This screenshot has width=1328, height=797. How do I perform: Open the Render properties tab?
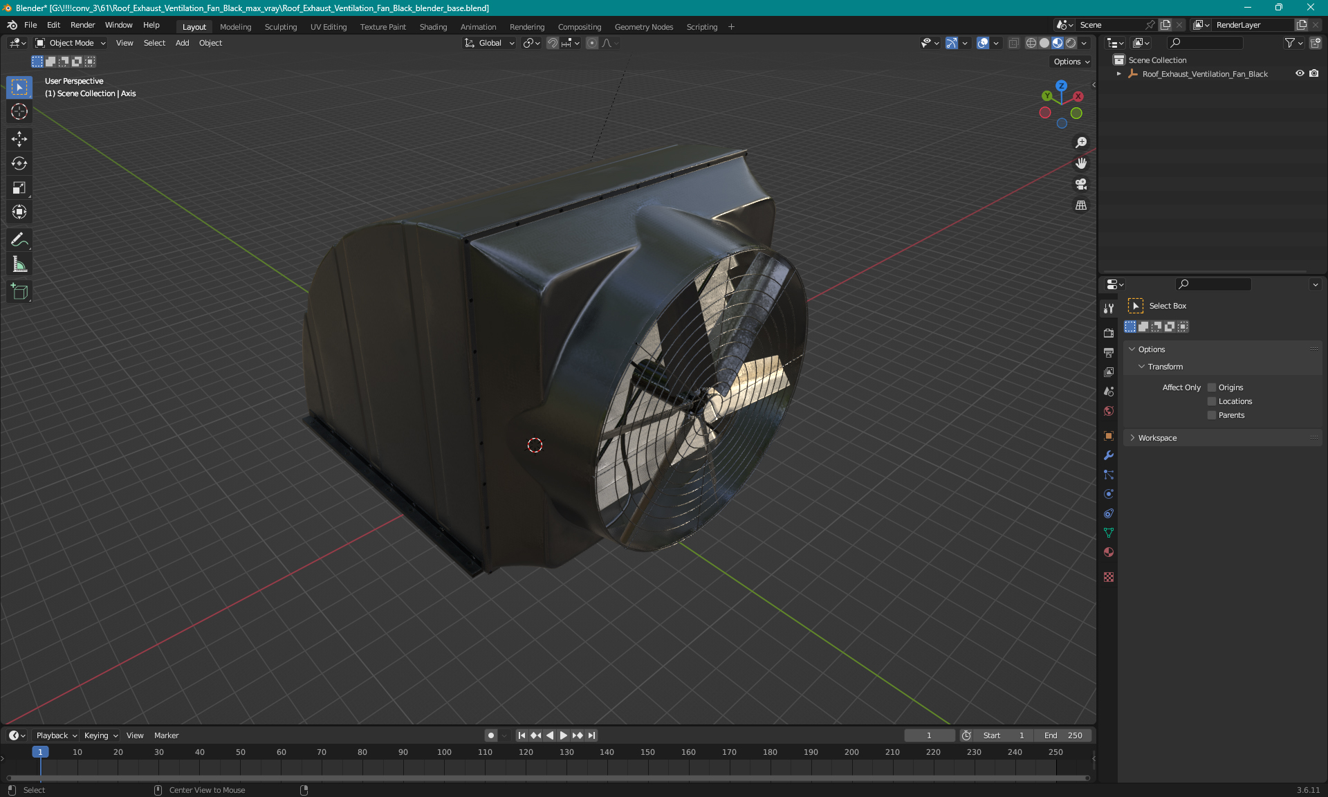tap(1109, 333)
